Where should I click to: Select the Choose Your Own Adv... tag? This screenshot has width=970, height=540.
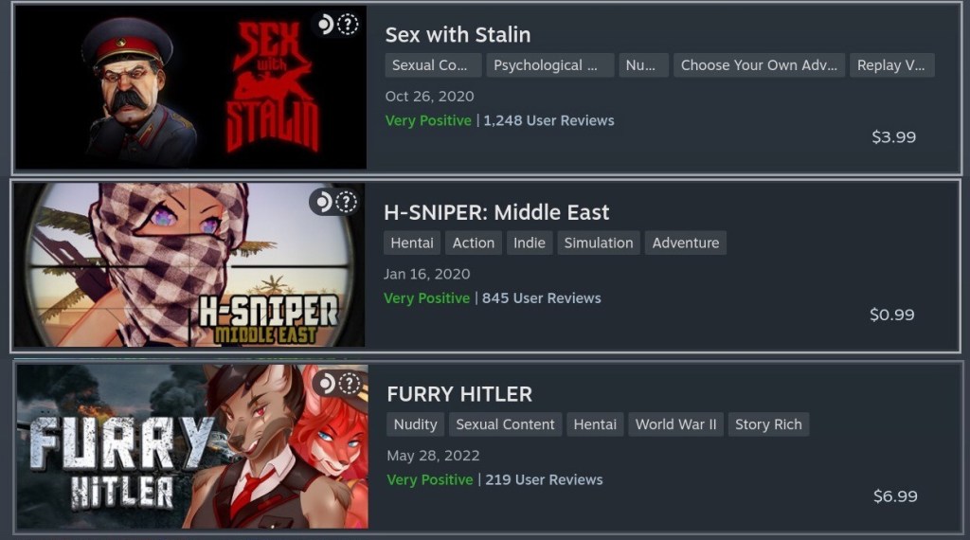(759, 65)
